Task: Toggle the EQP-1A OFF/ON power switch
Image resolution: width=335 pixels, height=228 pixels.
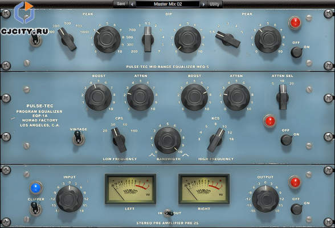Action: (287, 140)
